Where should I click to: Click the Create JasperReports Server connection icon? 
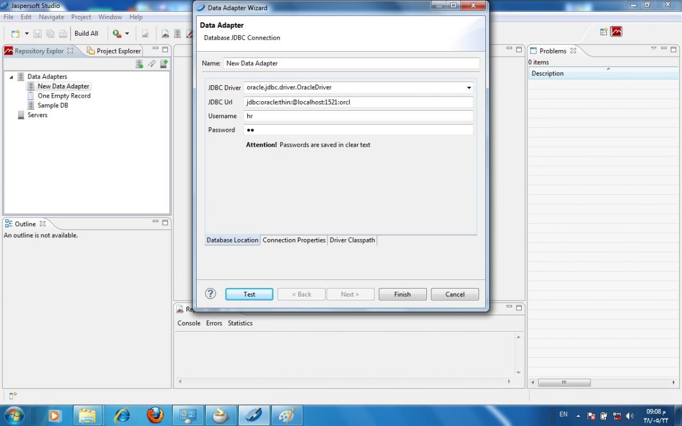[x=164, y=64]
